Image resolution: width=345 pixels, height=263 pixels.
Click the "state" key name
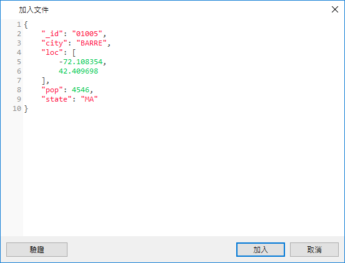tap(57, 99)
